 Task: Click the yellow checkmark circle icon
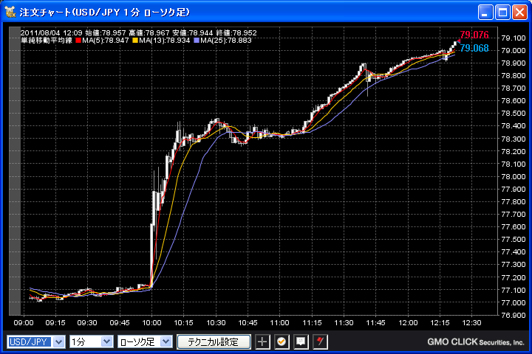[x=282, y=341]
